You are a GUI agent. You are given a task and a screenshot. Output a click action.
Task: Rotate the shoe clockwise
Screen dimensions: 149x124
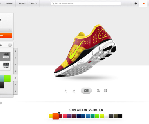(74, 91)
